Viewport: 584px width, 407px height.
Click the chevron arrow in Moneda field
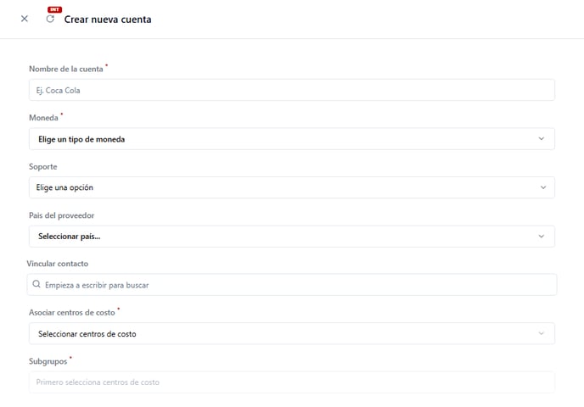542,138
